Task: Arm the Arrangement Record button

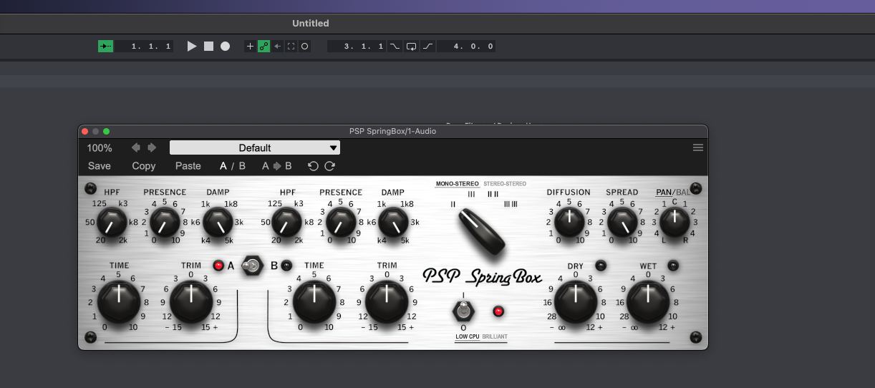Action: coord(225,46)
